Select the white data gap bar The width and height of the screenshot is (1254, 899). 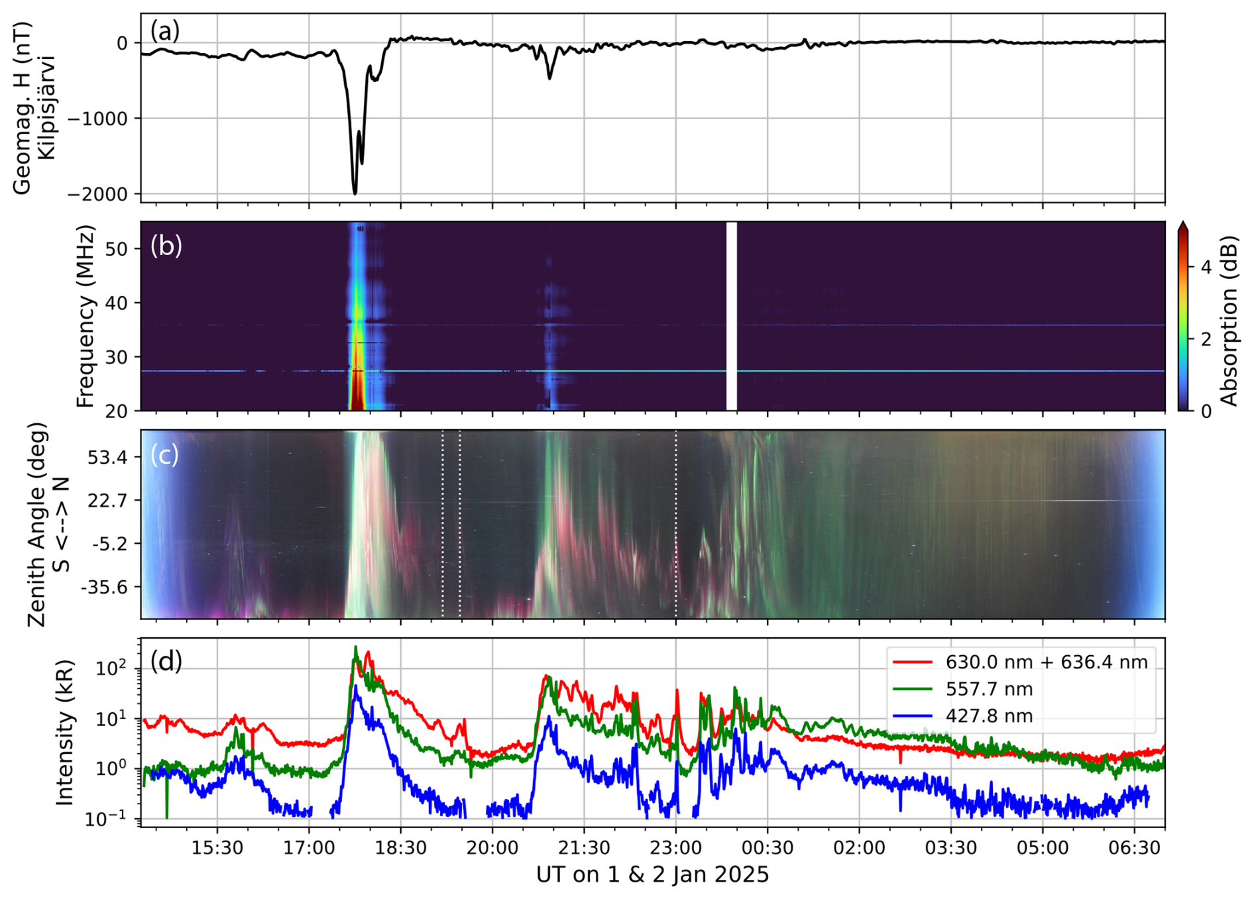(x=732, y=316)
